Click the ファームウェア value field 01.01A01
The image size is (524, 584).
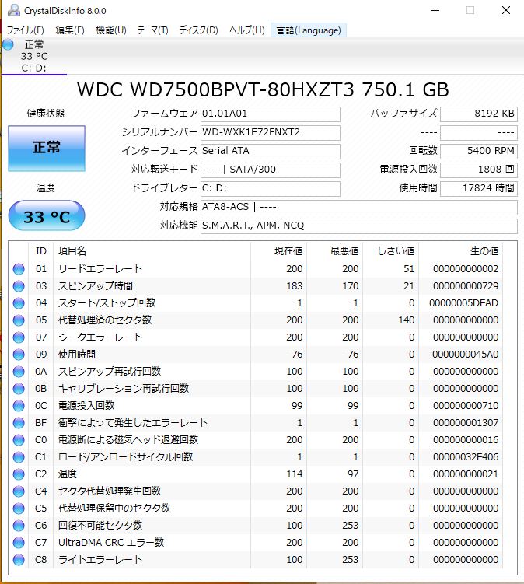click(x=270, y=114)
